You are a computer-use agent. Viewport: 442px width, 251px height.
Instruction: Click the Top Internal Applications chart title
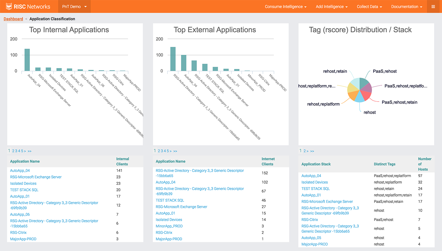69,30
